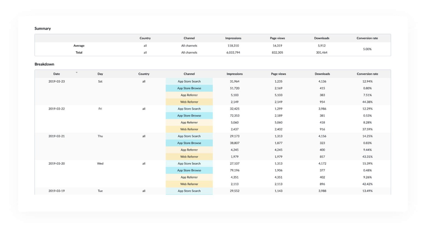Screen dimensions: 426x233
Task: Select App Referrer cell for 2019-03-21
Action: [x=189, y=150]
